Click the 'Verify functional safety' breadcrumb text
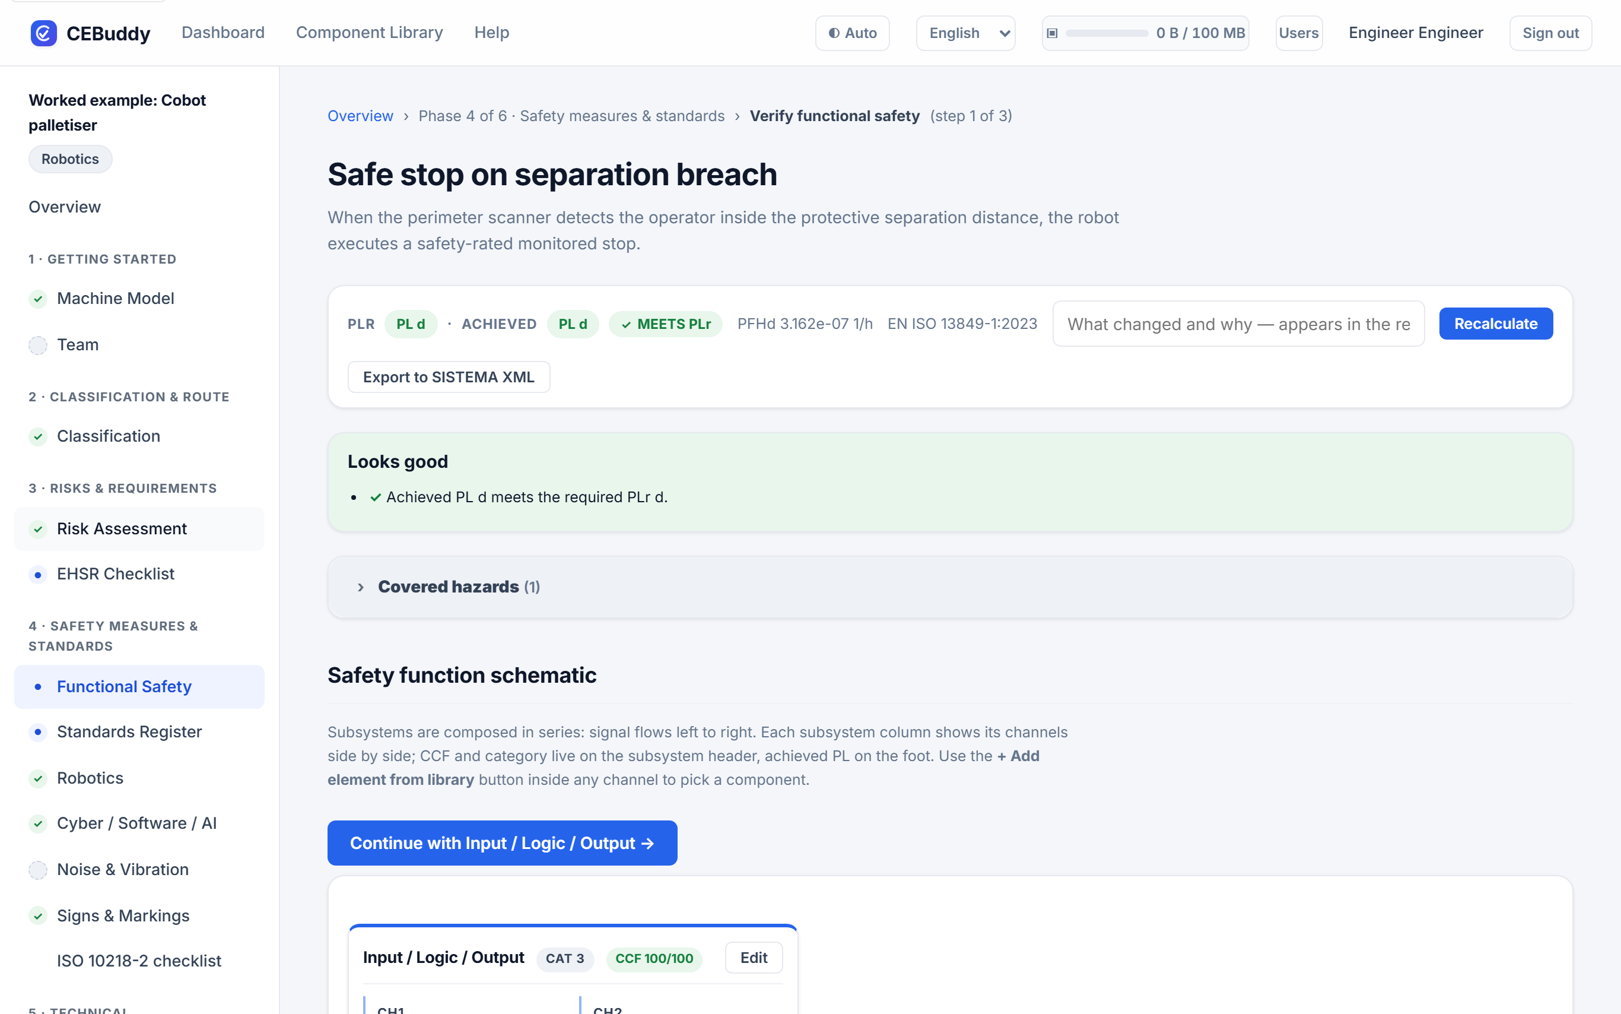This screenshot has width=1621, height=1014. point(834,116)
